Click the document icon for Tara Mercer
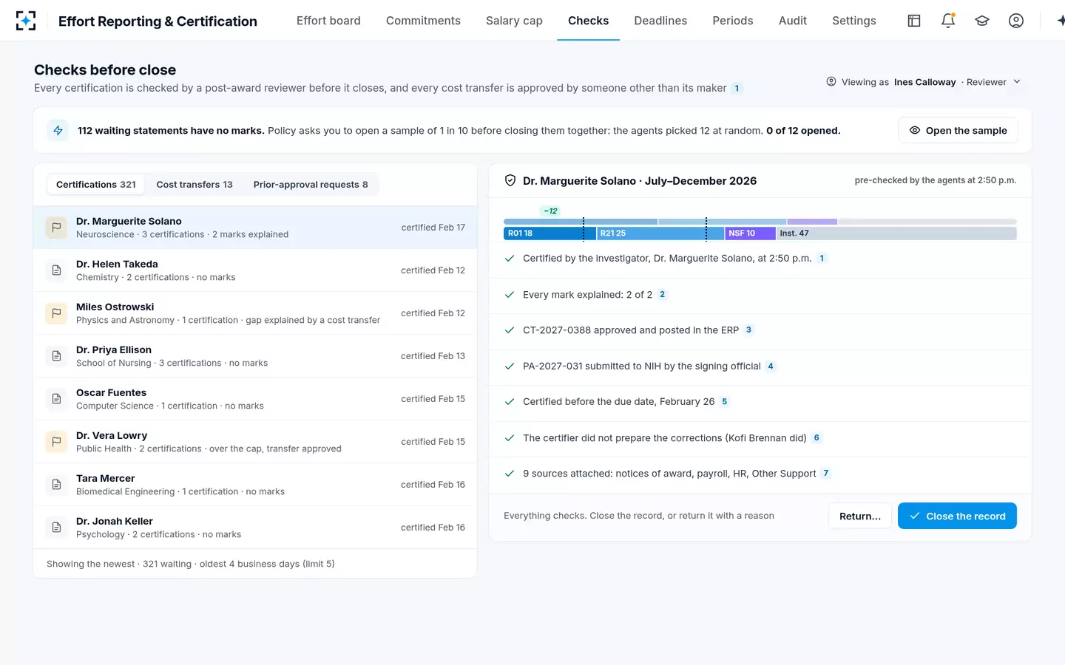This screenshot has height=665, width=1065. pyautogui.click(x=56, y=485)
